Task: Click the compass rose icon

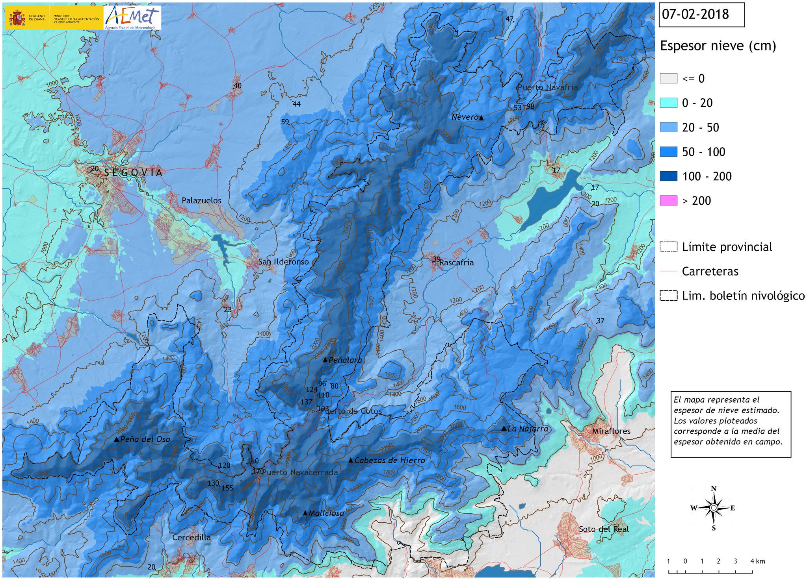Action: pos(713,508)
